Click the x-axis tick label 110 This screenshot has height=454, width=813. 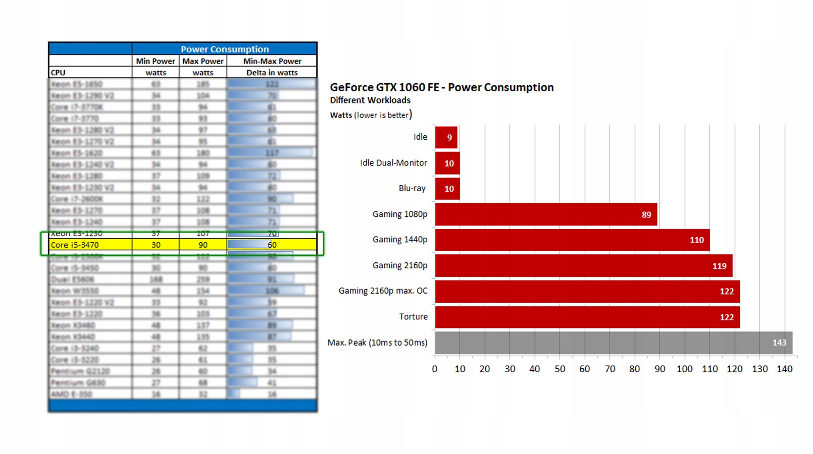[710, 369]
